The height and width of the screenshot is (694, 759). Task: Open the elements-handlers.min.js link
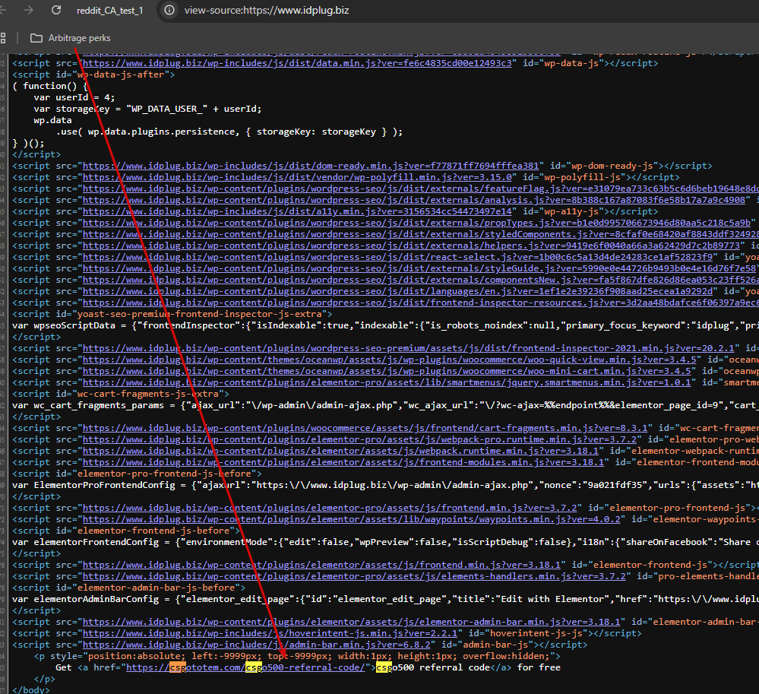[354, 576]
